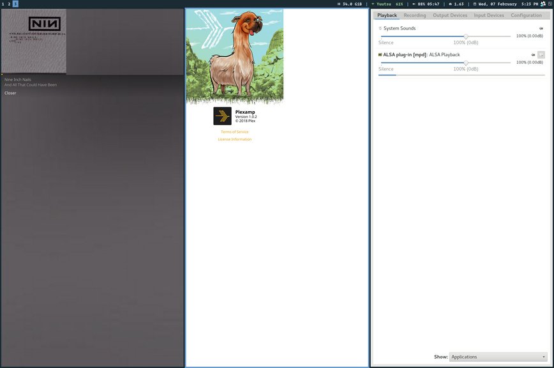This screenshot has width=554, height=368.
Task: Click the ALSA plug-in '100% (0.00dB)' volume readout
Action: coord(530,63)
